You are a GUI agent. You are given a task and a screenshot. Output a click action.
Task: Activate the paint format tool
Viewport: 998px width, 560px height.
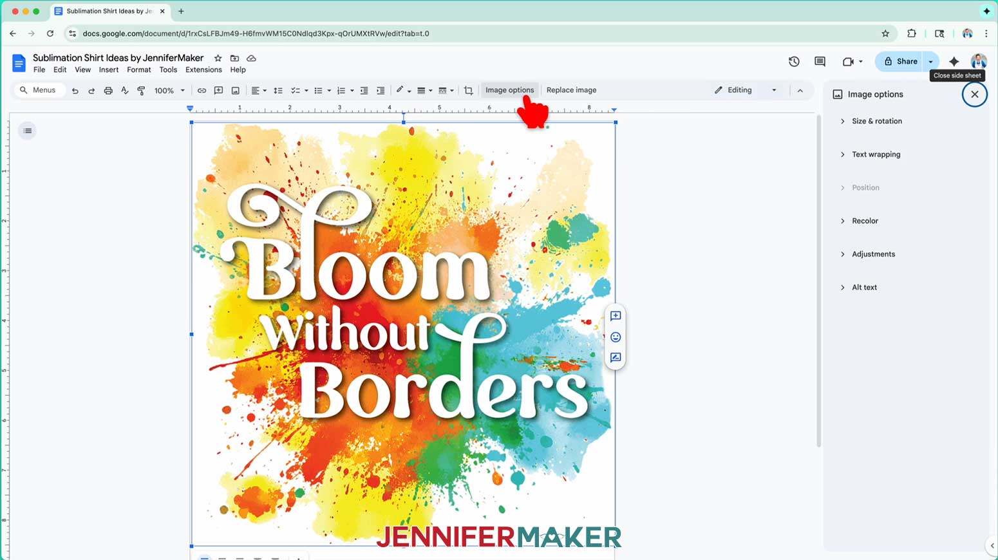tap(141, 91)
